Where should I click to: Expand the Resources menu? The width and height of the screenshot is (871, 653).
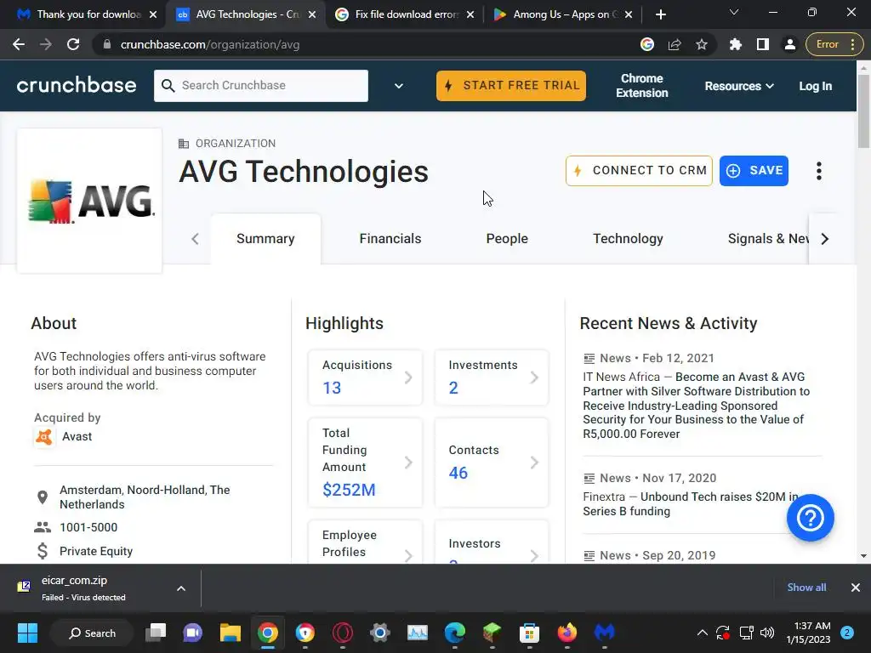coord(739,86)
